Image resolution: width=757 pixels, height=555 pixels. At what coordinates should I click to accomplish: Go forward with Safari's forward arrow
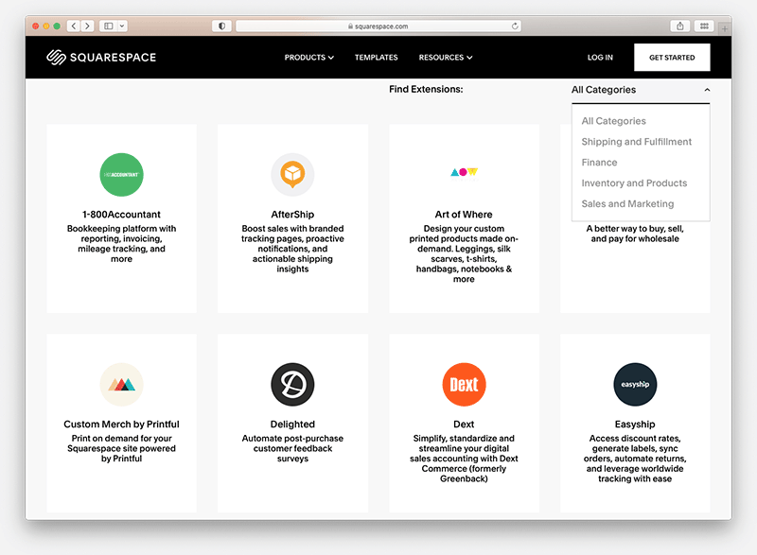click(87, 26)
